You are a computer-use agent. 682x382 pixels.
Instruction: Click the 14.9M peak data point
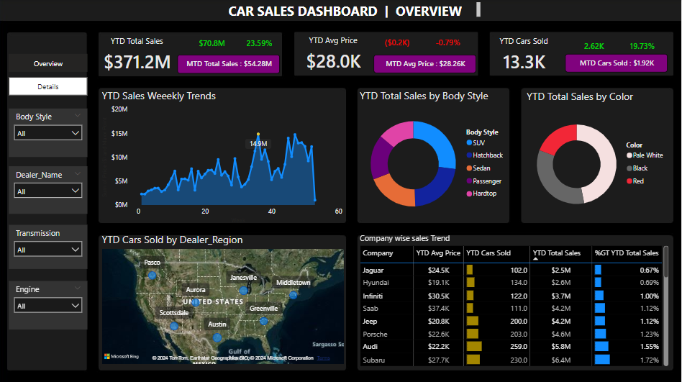click(x=258, y=134)
